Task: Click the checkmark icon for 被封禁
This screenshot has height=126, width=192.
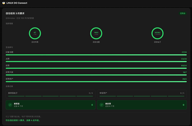Action: (x=102, y=105)
